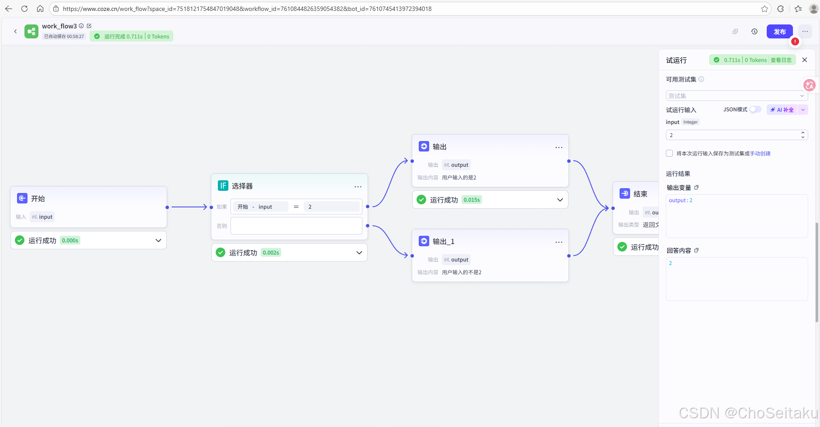Open browser profile avatar
The image size is (820, 427).
pyautogui.click(x=813, y=9)
